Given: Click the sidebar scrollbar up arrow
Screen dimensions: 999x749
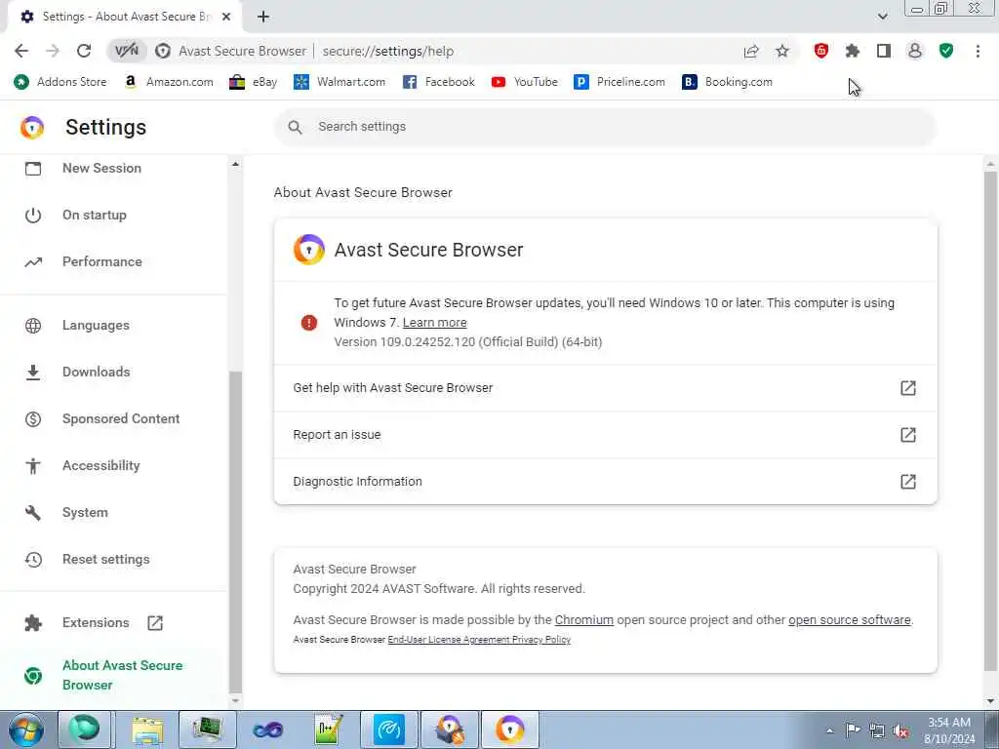Looking at the screenshot, I should tap(235, 164).
